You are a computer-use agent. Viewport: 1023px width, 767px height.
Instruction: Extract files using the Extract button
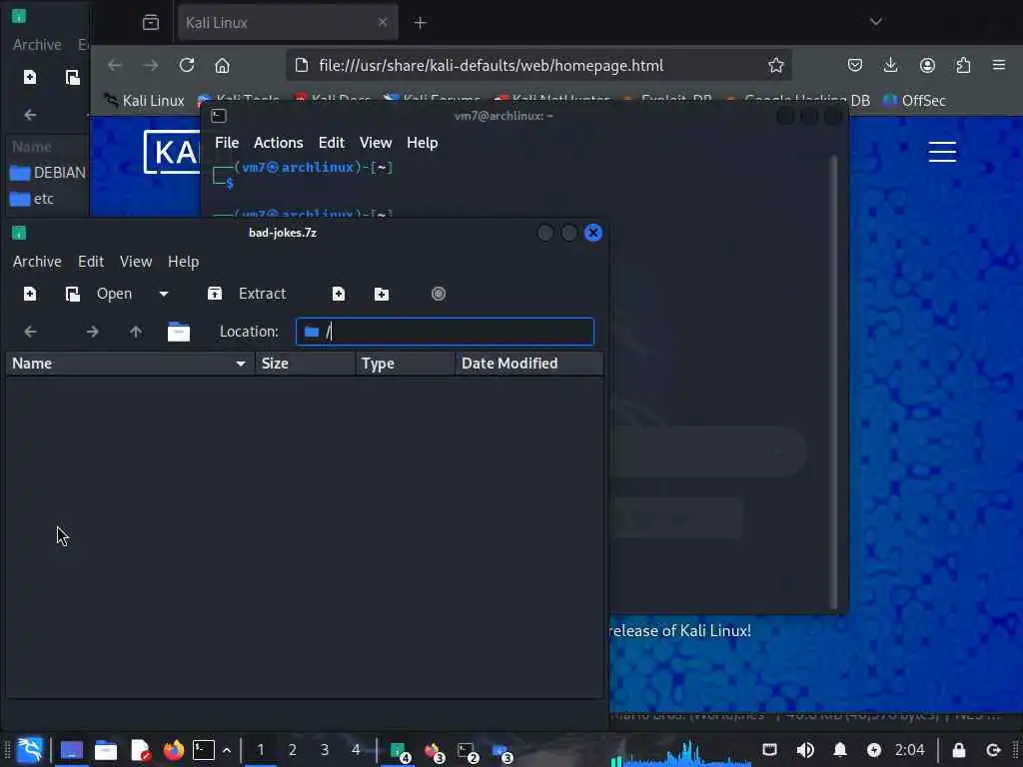point(247,295)
